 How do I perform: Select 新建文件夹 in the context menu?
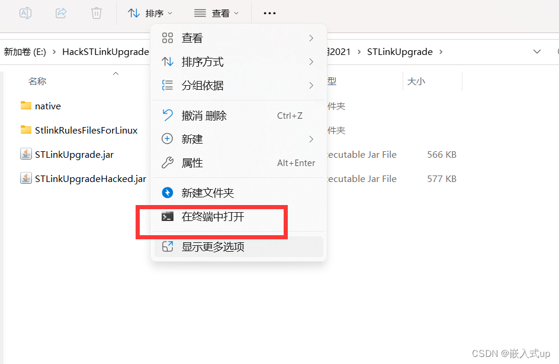239,193
